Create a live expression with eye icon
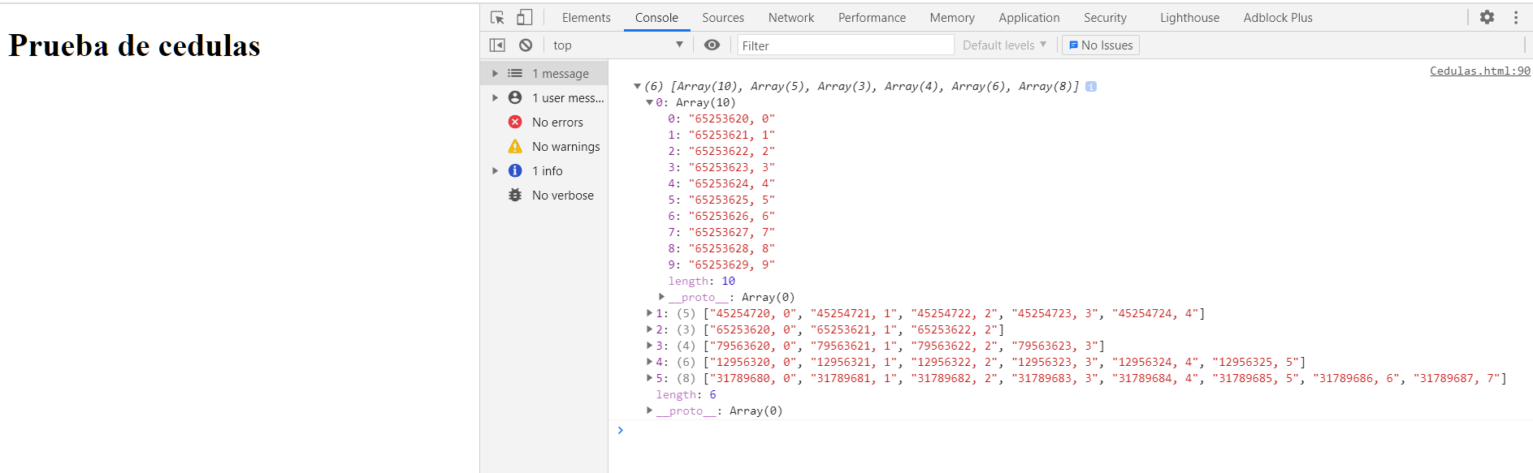The width and height of the screenshot is (1533, 473). [x=712, y=45]
